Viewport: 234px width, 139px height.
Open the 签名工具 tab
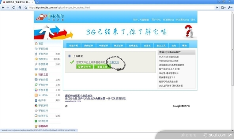coord(161,45)
